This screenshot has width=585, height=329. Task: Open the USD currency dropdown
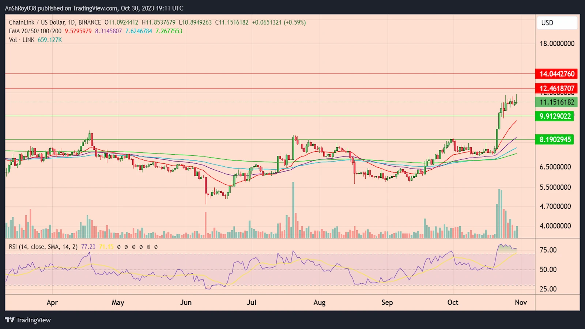[557, 23]
